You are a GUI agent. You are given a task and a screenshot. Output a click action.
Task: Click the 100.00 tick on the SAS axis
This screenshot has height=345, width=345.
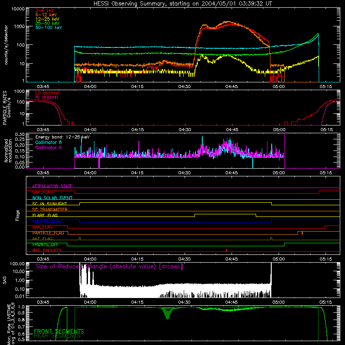[17, 263]
